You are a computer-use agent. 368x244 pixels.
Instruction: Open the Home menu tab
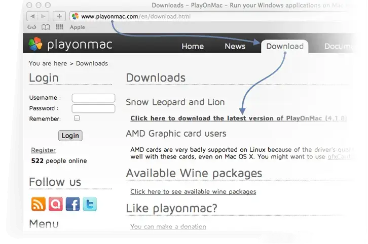[193, 46]
